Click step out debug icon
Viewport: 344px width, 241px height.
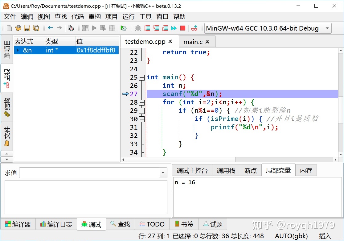[165, 28]
